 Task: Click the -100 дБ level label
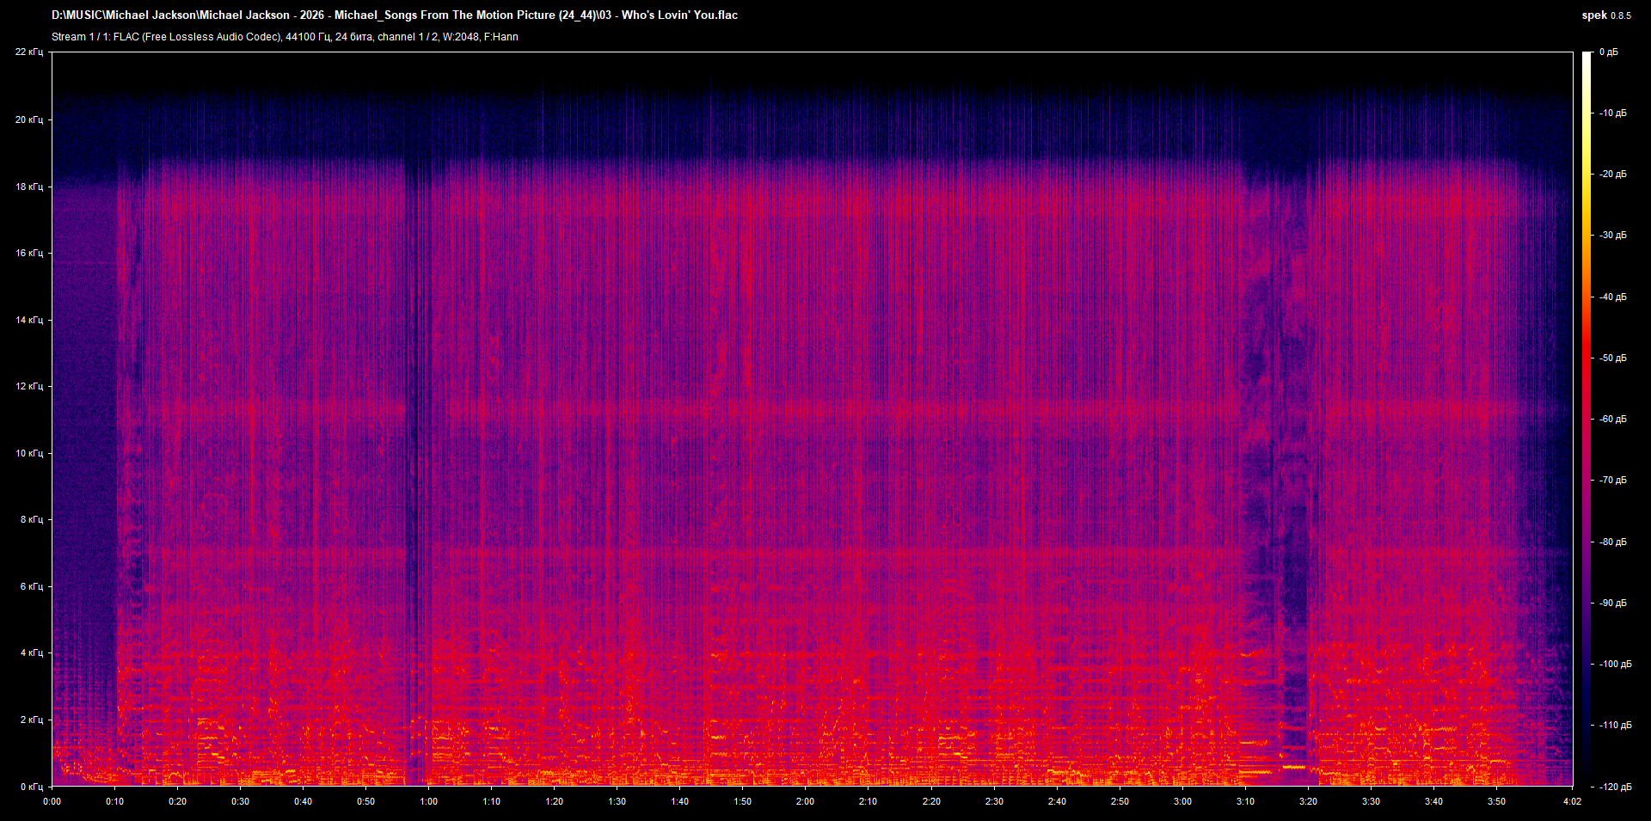(x=1615, y=664)
